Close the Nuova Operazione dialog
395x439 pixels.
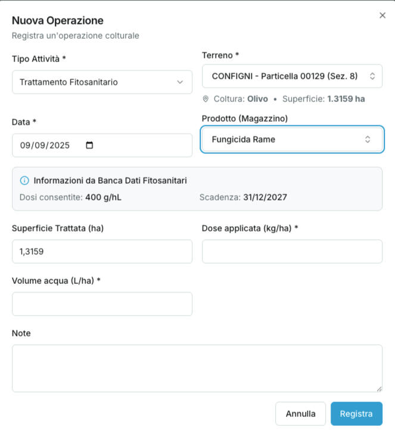382,16
